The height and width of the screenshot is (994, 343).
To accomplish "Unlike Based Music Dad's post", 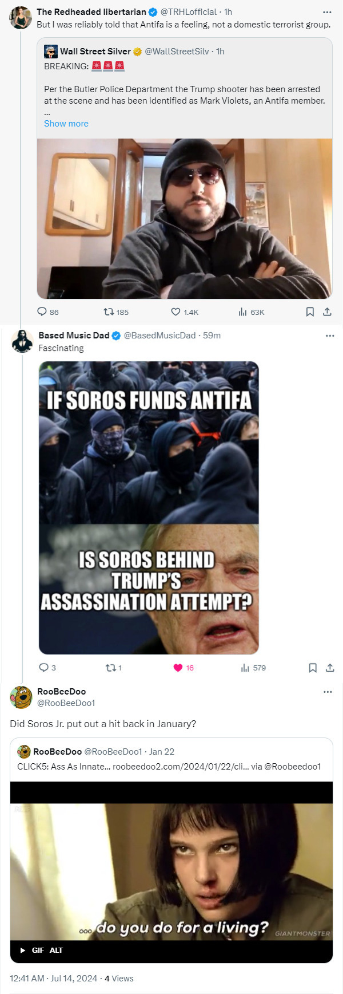I will click(x=178, y=668).
